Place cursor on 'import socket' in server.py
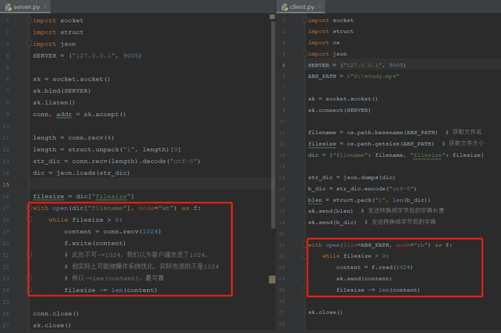The width and height of the screenshot is (501, 333). (x=58, y=20)
